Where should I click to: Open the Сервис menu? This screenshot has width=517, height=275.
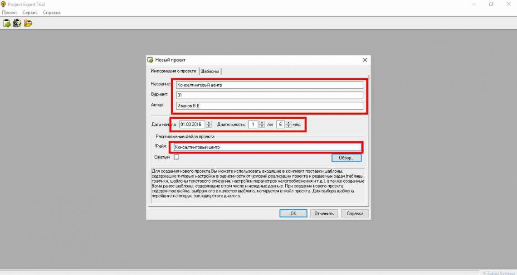pos(30,12)
